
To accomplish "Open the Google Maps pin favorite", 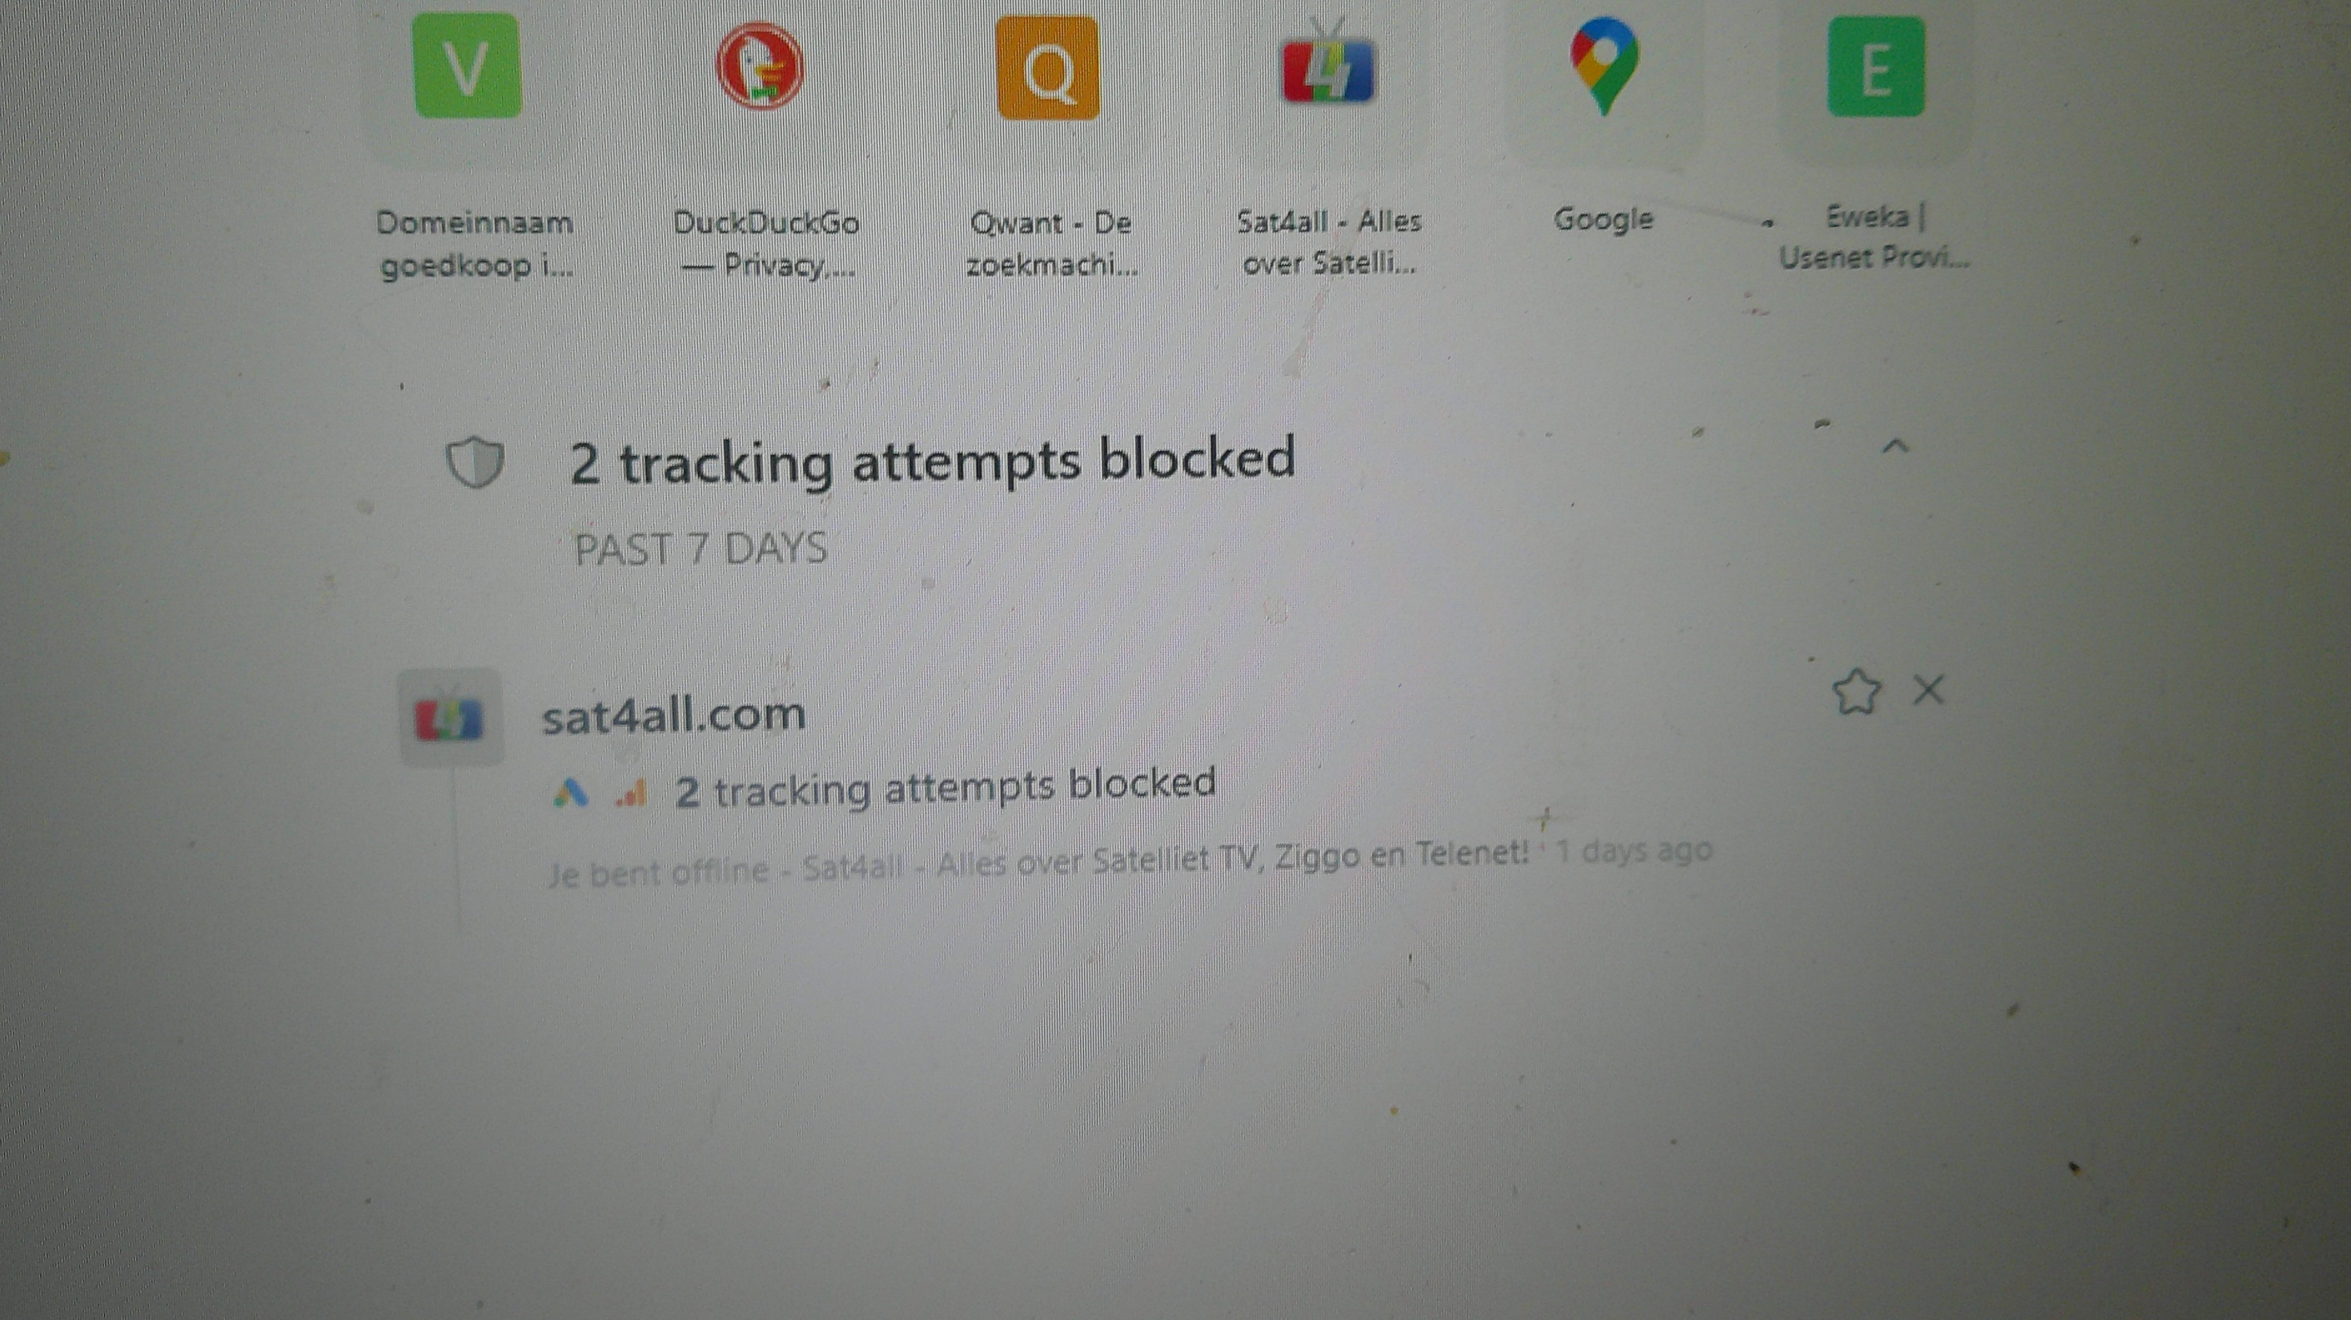I will 1605,66.
